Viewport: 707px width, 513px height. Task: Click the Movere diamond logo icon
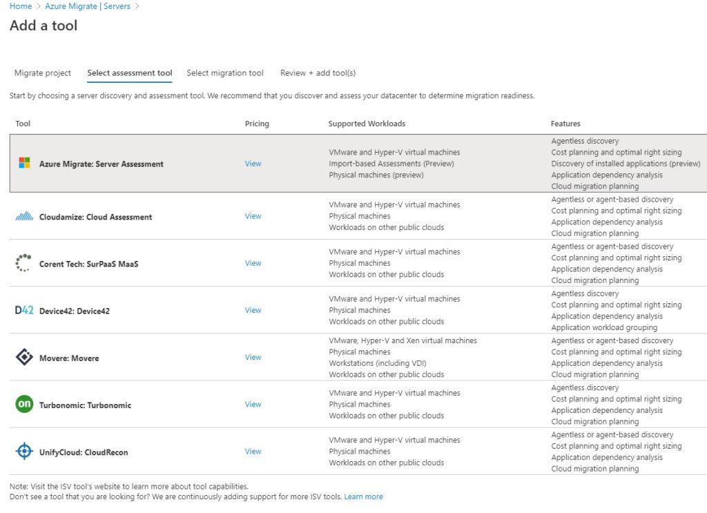24,357
